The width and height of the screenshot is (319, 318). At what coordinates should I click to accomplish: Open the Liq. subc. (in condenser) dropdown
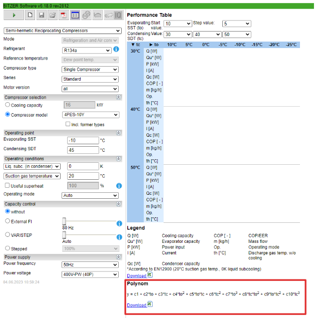[32, 166]
